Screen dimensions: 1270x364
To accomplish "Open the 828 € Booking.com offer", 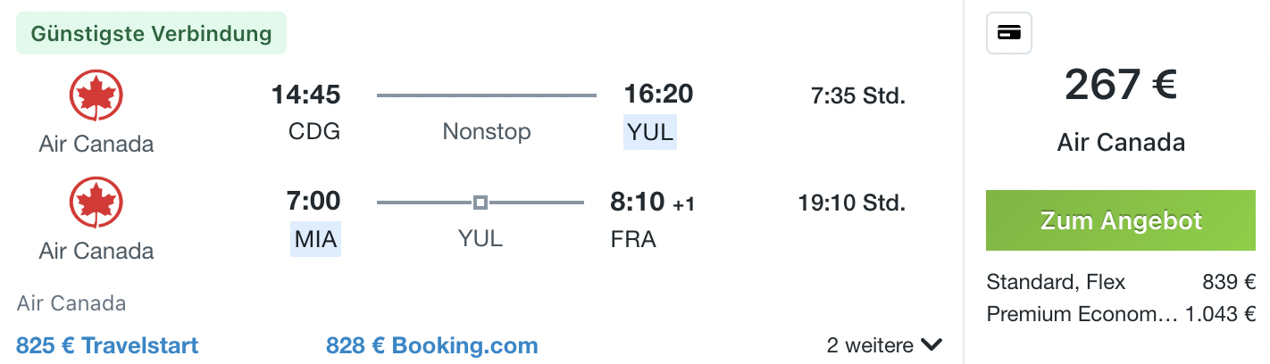I will (x=432, y=345).
